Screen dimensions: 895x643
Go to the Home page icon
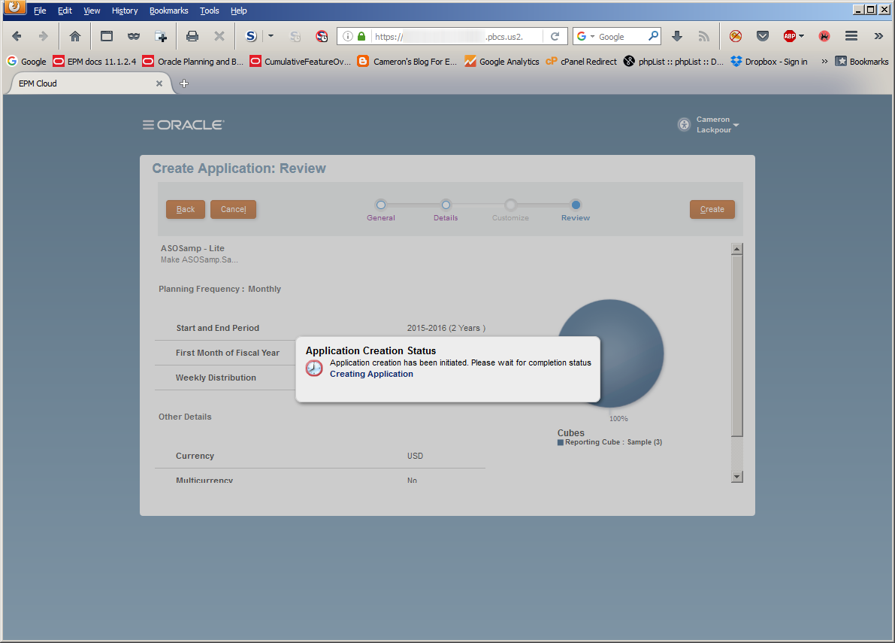[75, 36]
